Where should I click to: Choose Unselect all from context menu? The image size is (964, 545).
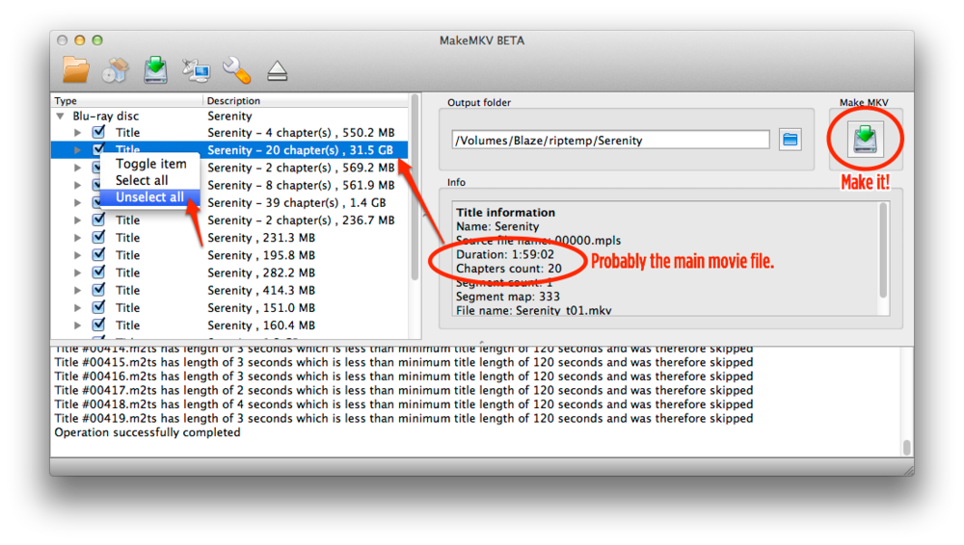(x=150, y=197)
